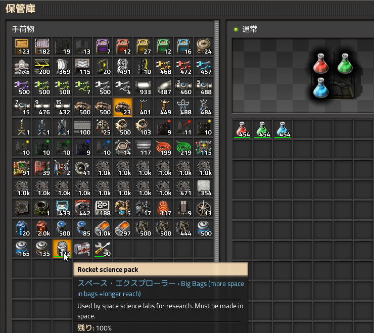
Task: Click the '手荷物' inventory heading
Action: tap(23, 29)
